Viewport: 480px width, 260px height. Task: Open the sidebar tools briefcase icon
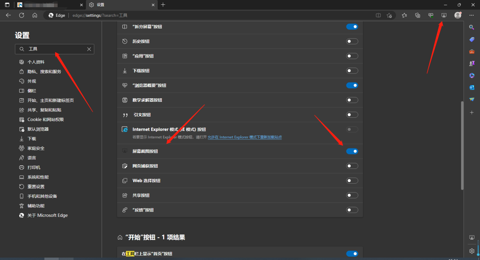pyautogui.click(x=472, y=52)
